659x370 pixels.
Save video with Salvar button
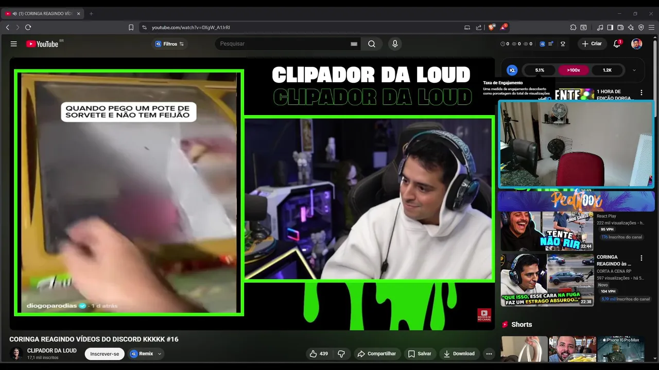420,354
